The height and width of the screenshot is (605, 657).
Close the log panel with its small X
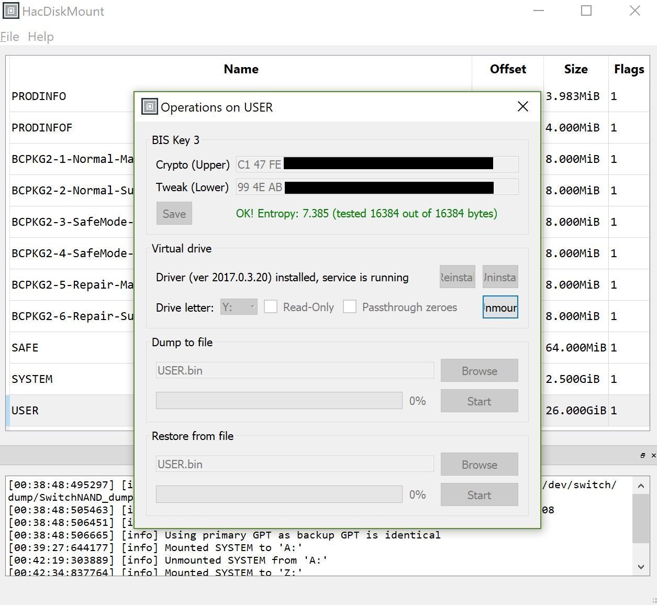tap(653, 455)
